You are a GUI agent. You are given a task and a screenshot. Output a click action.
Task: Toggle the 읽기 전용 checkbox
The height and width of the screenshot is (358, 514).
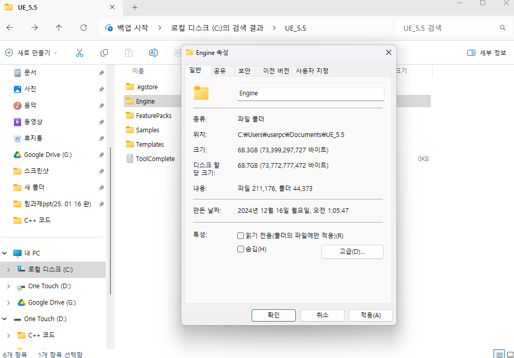[x=240, y=235]
